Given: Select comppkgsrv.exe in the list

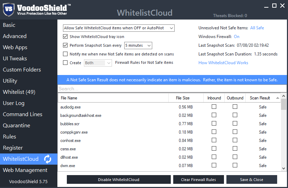Looking at the screenshot, I should point(74,132).
